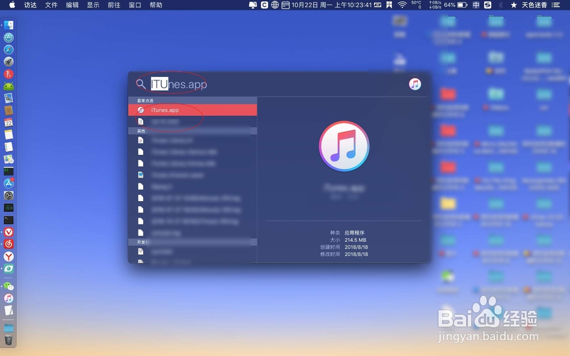This screenshot has height=356, width=570.
Task: Click the iTunes icon in the preview pane
Action: (x=344, y=146)
